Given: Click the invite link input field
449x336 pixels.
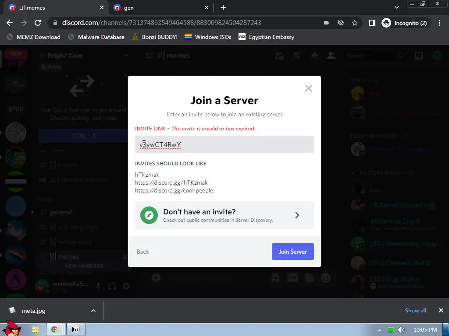Looking at the screenshot, I should (x=224, y=144).
